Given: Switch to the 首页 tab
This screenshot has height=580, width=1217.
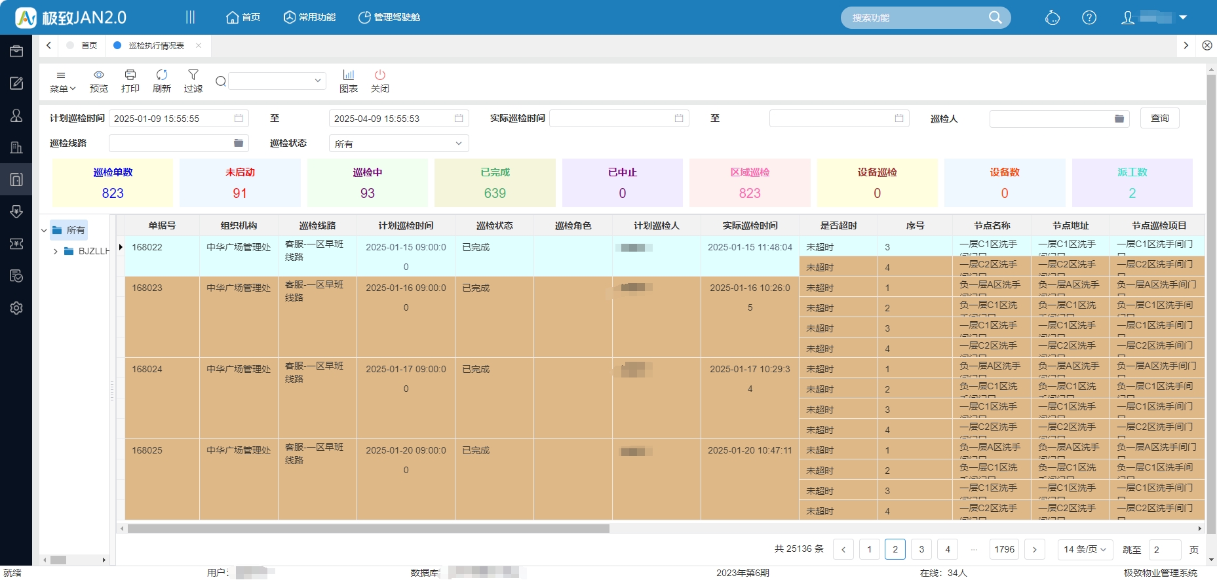Looking at the screenshot, I should pyautogui.click(x=88, y=45).
